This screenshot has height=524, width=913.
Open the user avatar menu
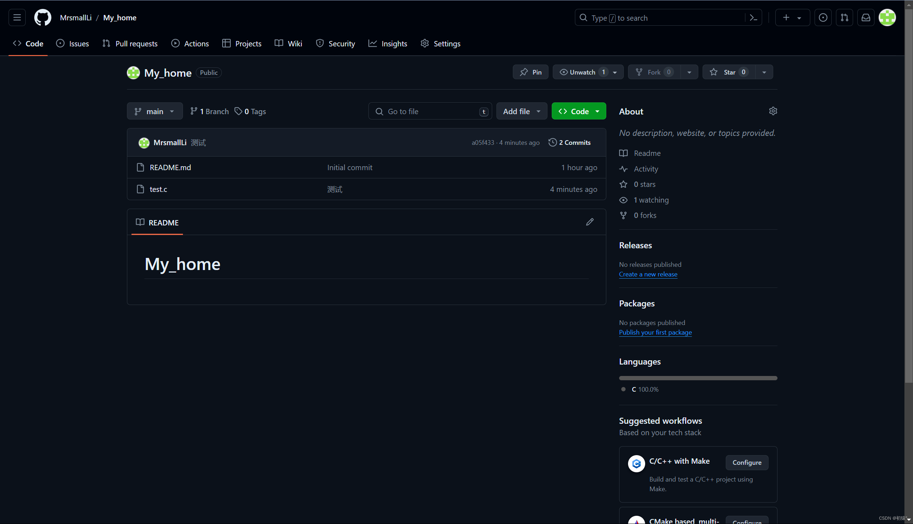(887, 17)
